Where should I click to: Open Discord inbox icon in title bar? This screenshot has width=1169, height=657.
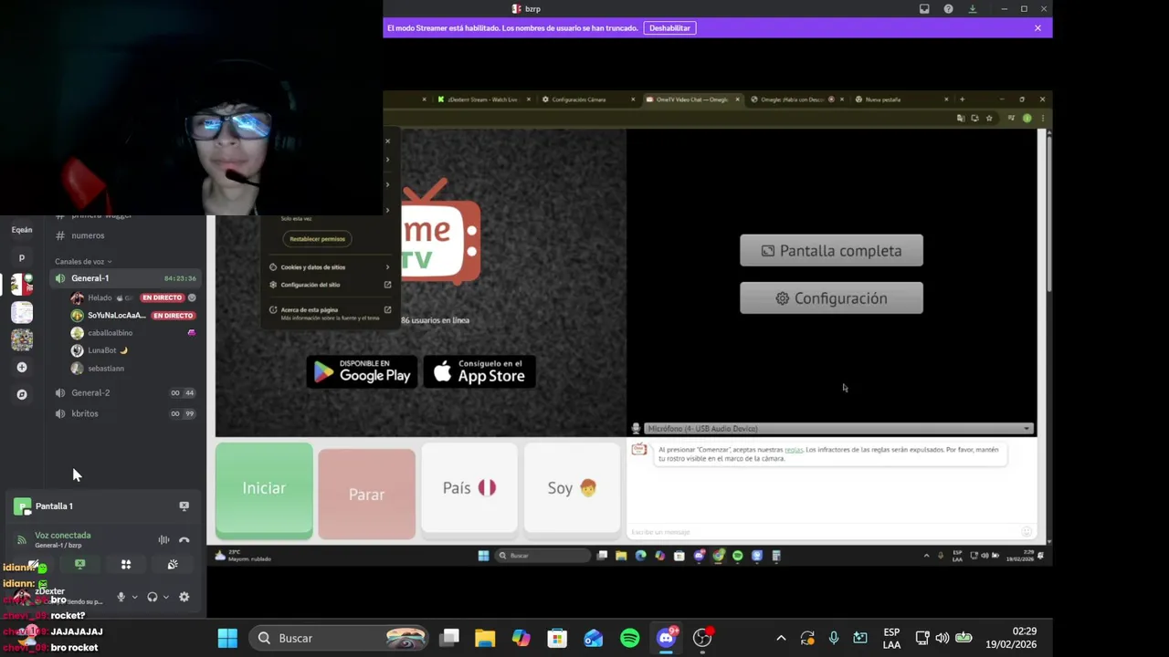[x=924, y=9]
